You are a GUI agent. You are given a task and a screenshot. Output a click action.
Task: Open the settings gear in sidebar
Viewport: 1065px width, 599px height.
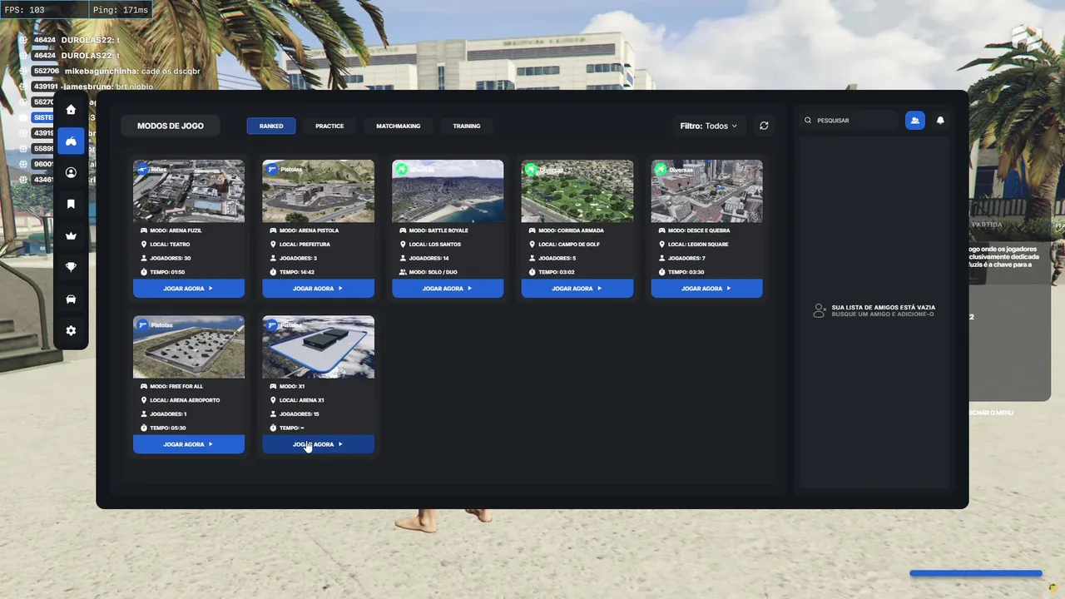pos(71,331)
